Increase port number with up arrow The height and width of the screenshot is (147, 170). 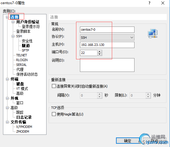(x=100, y=51)
